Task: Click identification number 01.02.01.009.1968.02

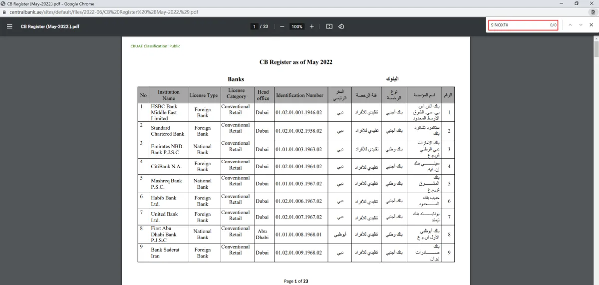Action: point(299,253)
